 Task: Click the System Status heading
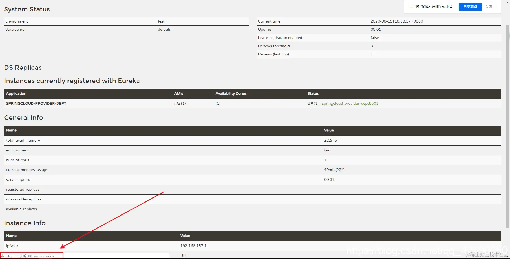tap(27, 9)
